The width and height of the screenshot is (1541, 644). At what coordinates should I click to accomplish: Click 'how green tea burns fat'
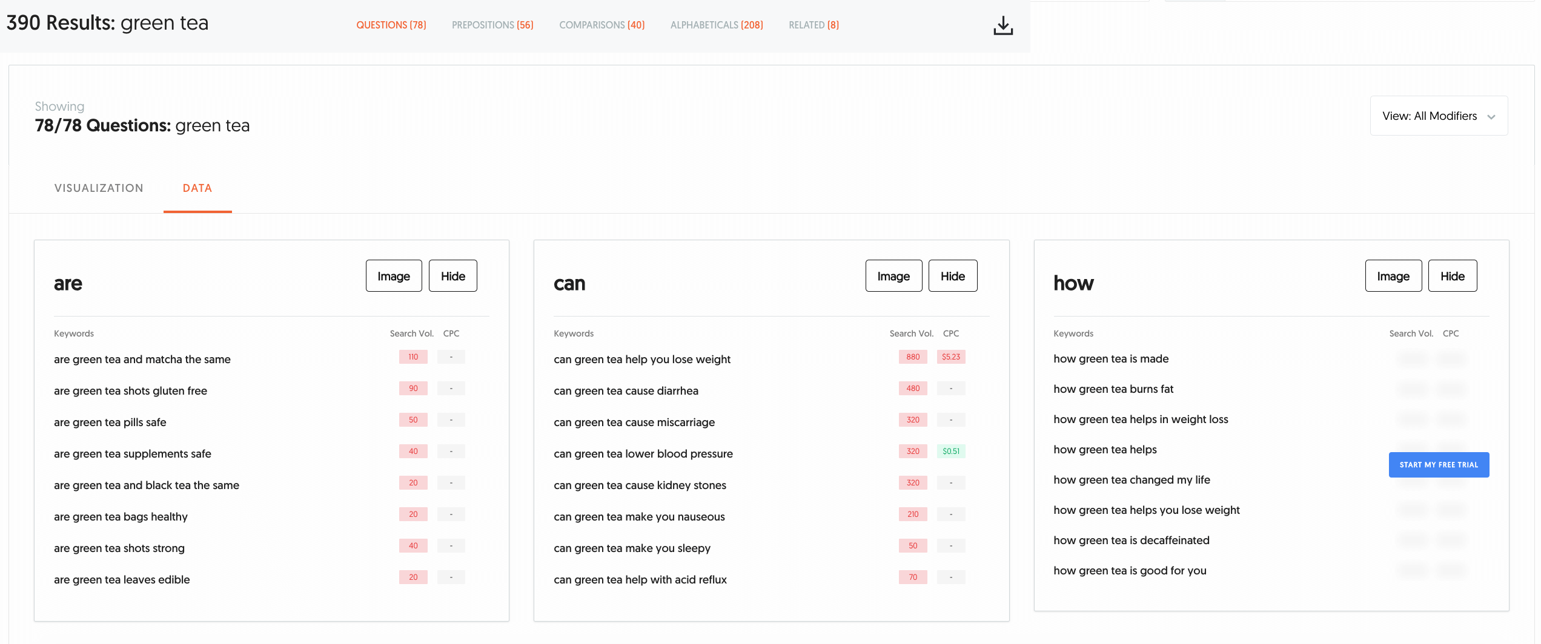[1113, 389]
